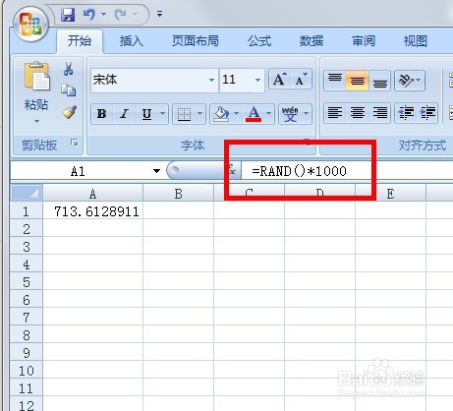
Task: Click the 字体 group label
Action: coord(193,145)
